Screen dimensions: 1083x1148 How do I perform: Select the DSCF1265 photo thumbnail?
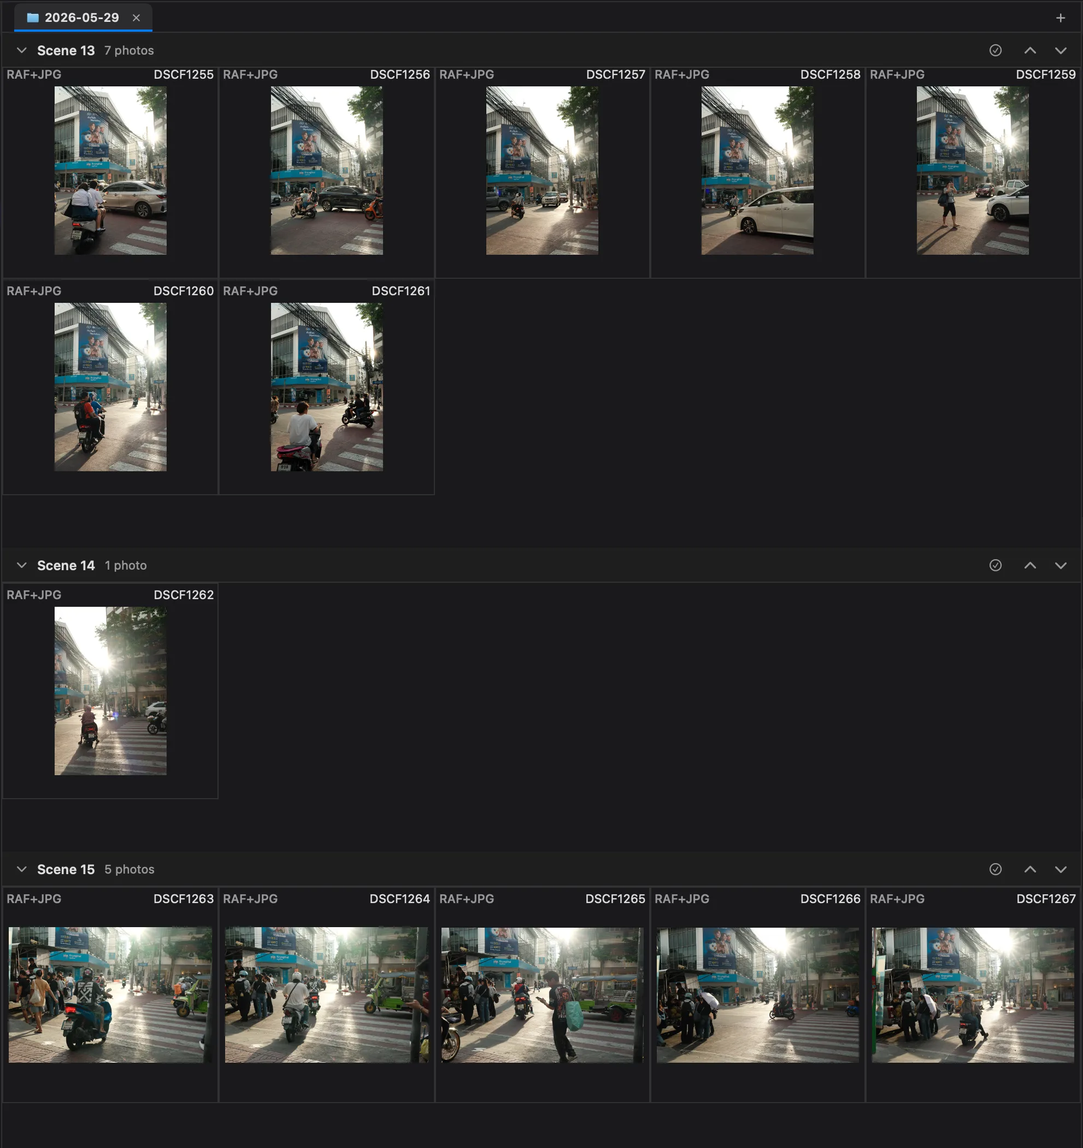point(542,995)
